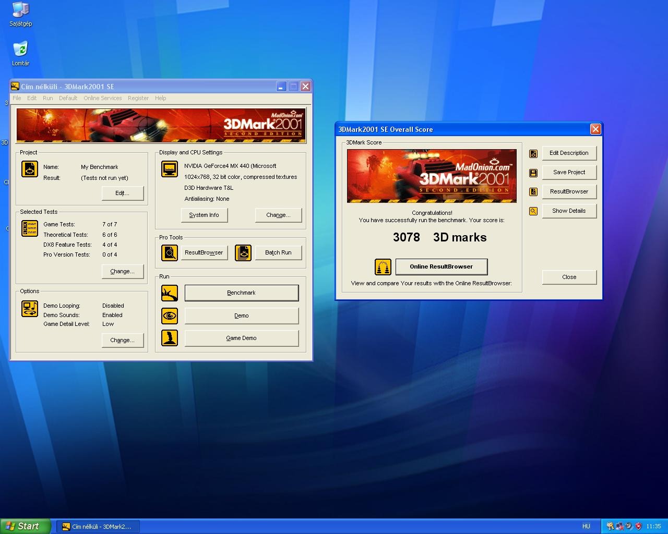
Task: Open the Run menu
Action: pos(47,98)
